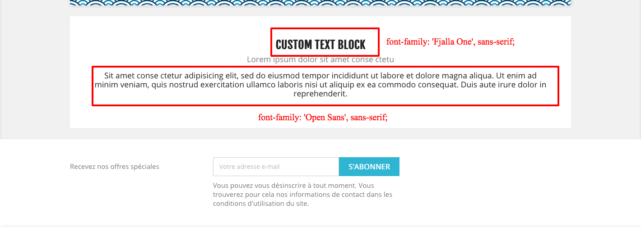Click the 'Lorem ipsum dolor sit amet' subtitle
The height and width of the screenshot is (227, 641).
click(320, 59)
